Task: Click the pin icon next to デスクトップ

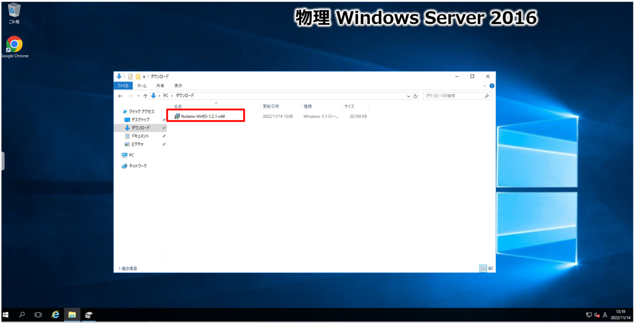Action: (164, 120)
